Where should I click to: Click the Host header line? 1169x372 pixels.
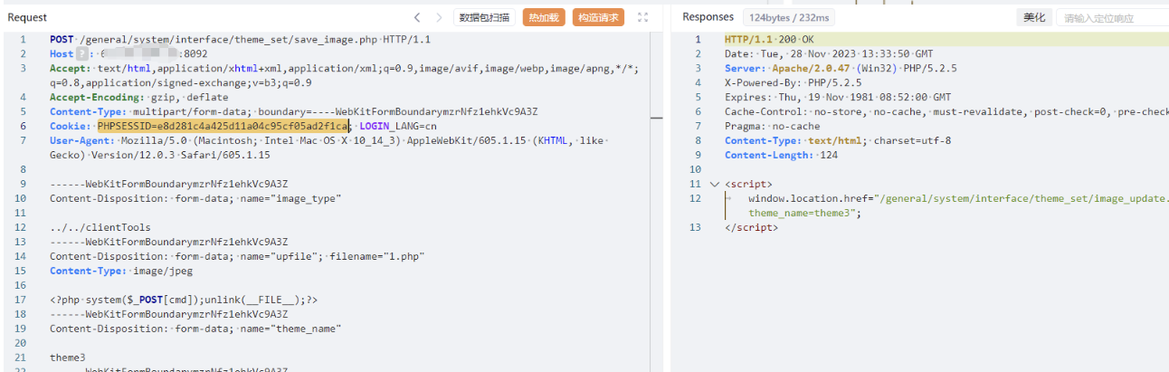click(128, 53)
